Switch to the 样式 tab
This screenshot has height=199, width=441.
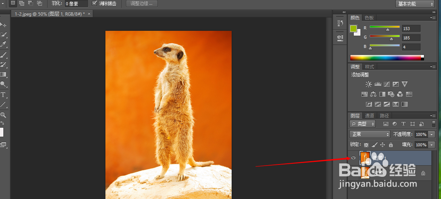369,67
